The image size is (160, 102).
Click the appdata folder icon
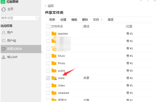[x=54, y=34]
